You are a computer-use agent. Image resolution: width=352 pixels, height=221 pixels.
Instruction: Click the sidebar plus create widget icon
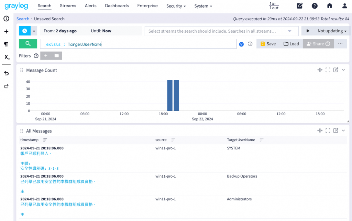coord(6,31)
